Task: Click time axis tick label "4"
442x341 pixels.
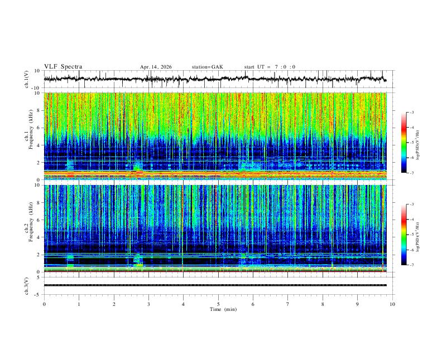Action: click(184, 304)
